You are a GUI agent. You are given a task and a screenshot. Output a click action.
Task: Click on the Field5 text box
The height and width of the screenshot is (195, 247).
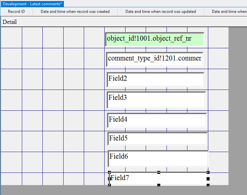(x=157, y=138)
